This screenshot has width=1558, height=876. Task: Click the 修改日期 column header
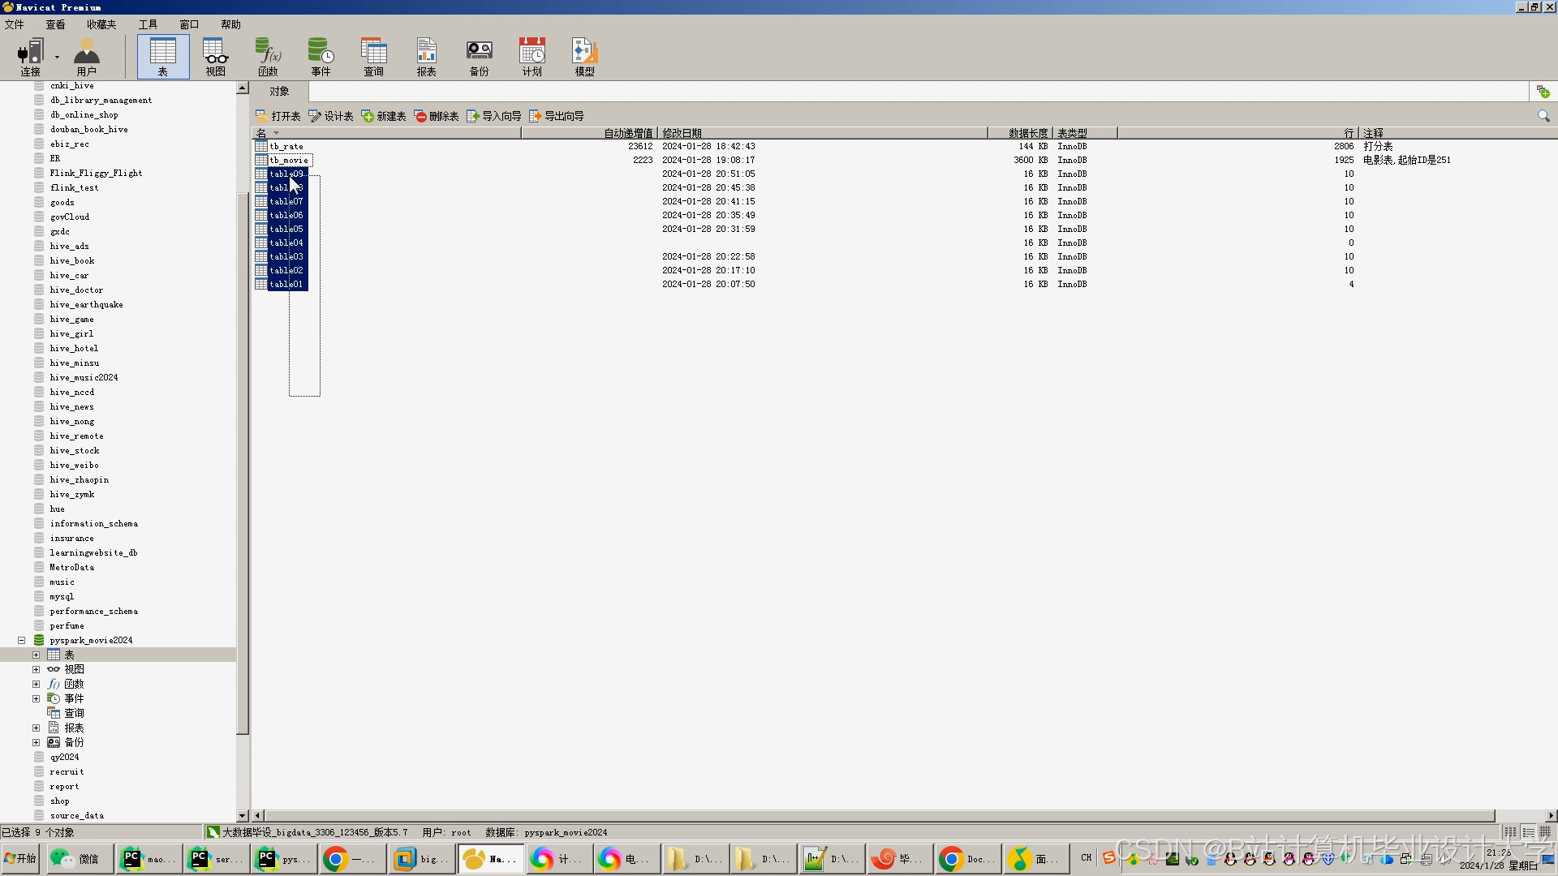(x=682, y=133)
